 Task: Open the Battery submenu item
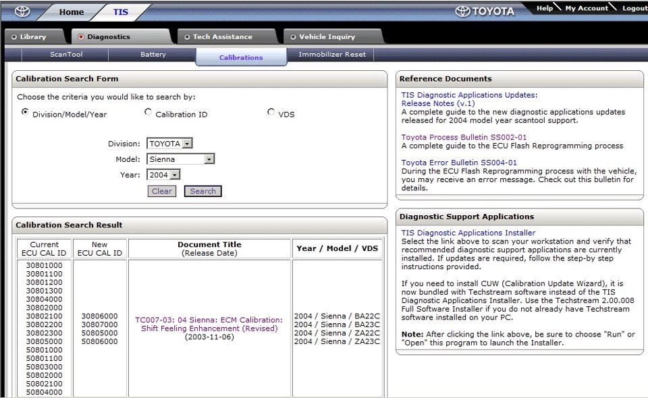click(x=153, y=54)
